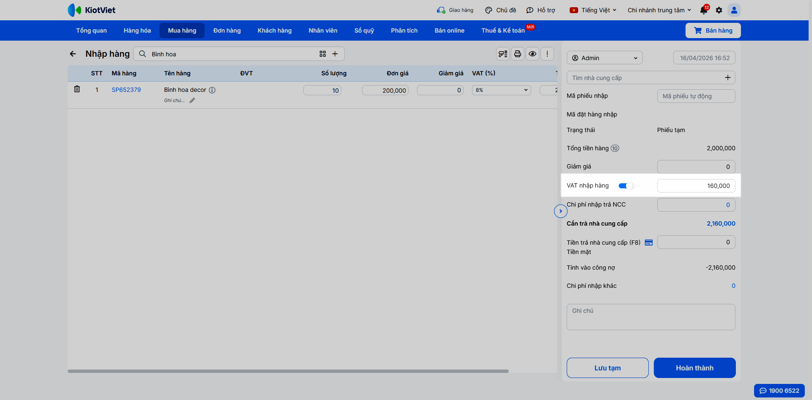Open the product grid picker icon
The image size is (812, 400).
pos(323,54)
